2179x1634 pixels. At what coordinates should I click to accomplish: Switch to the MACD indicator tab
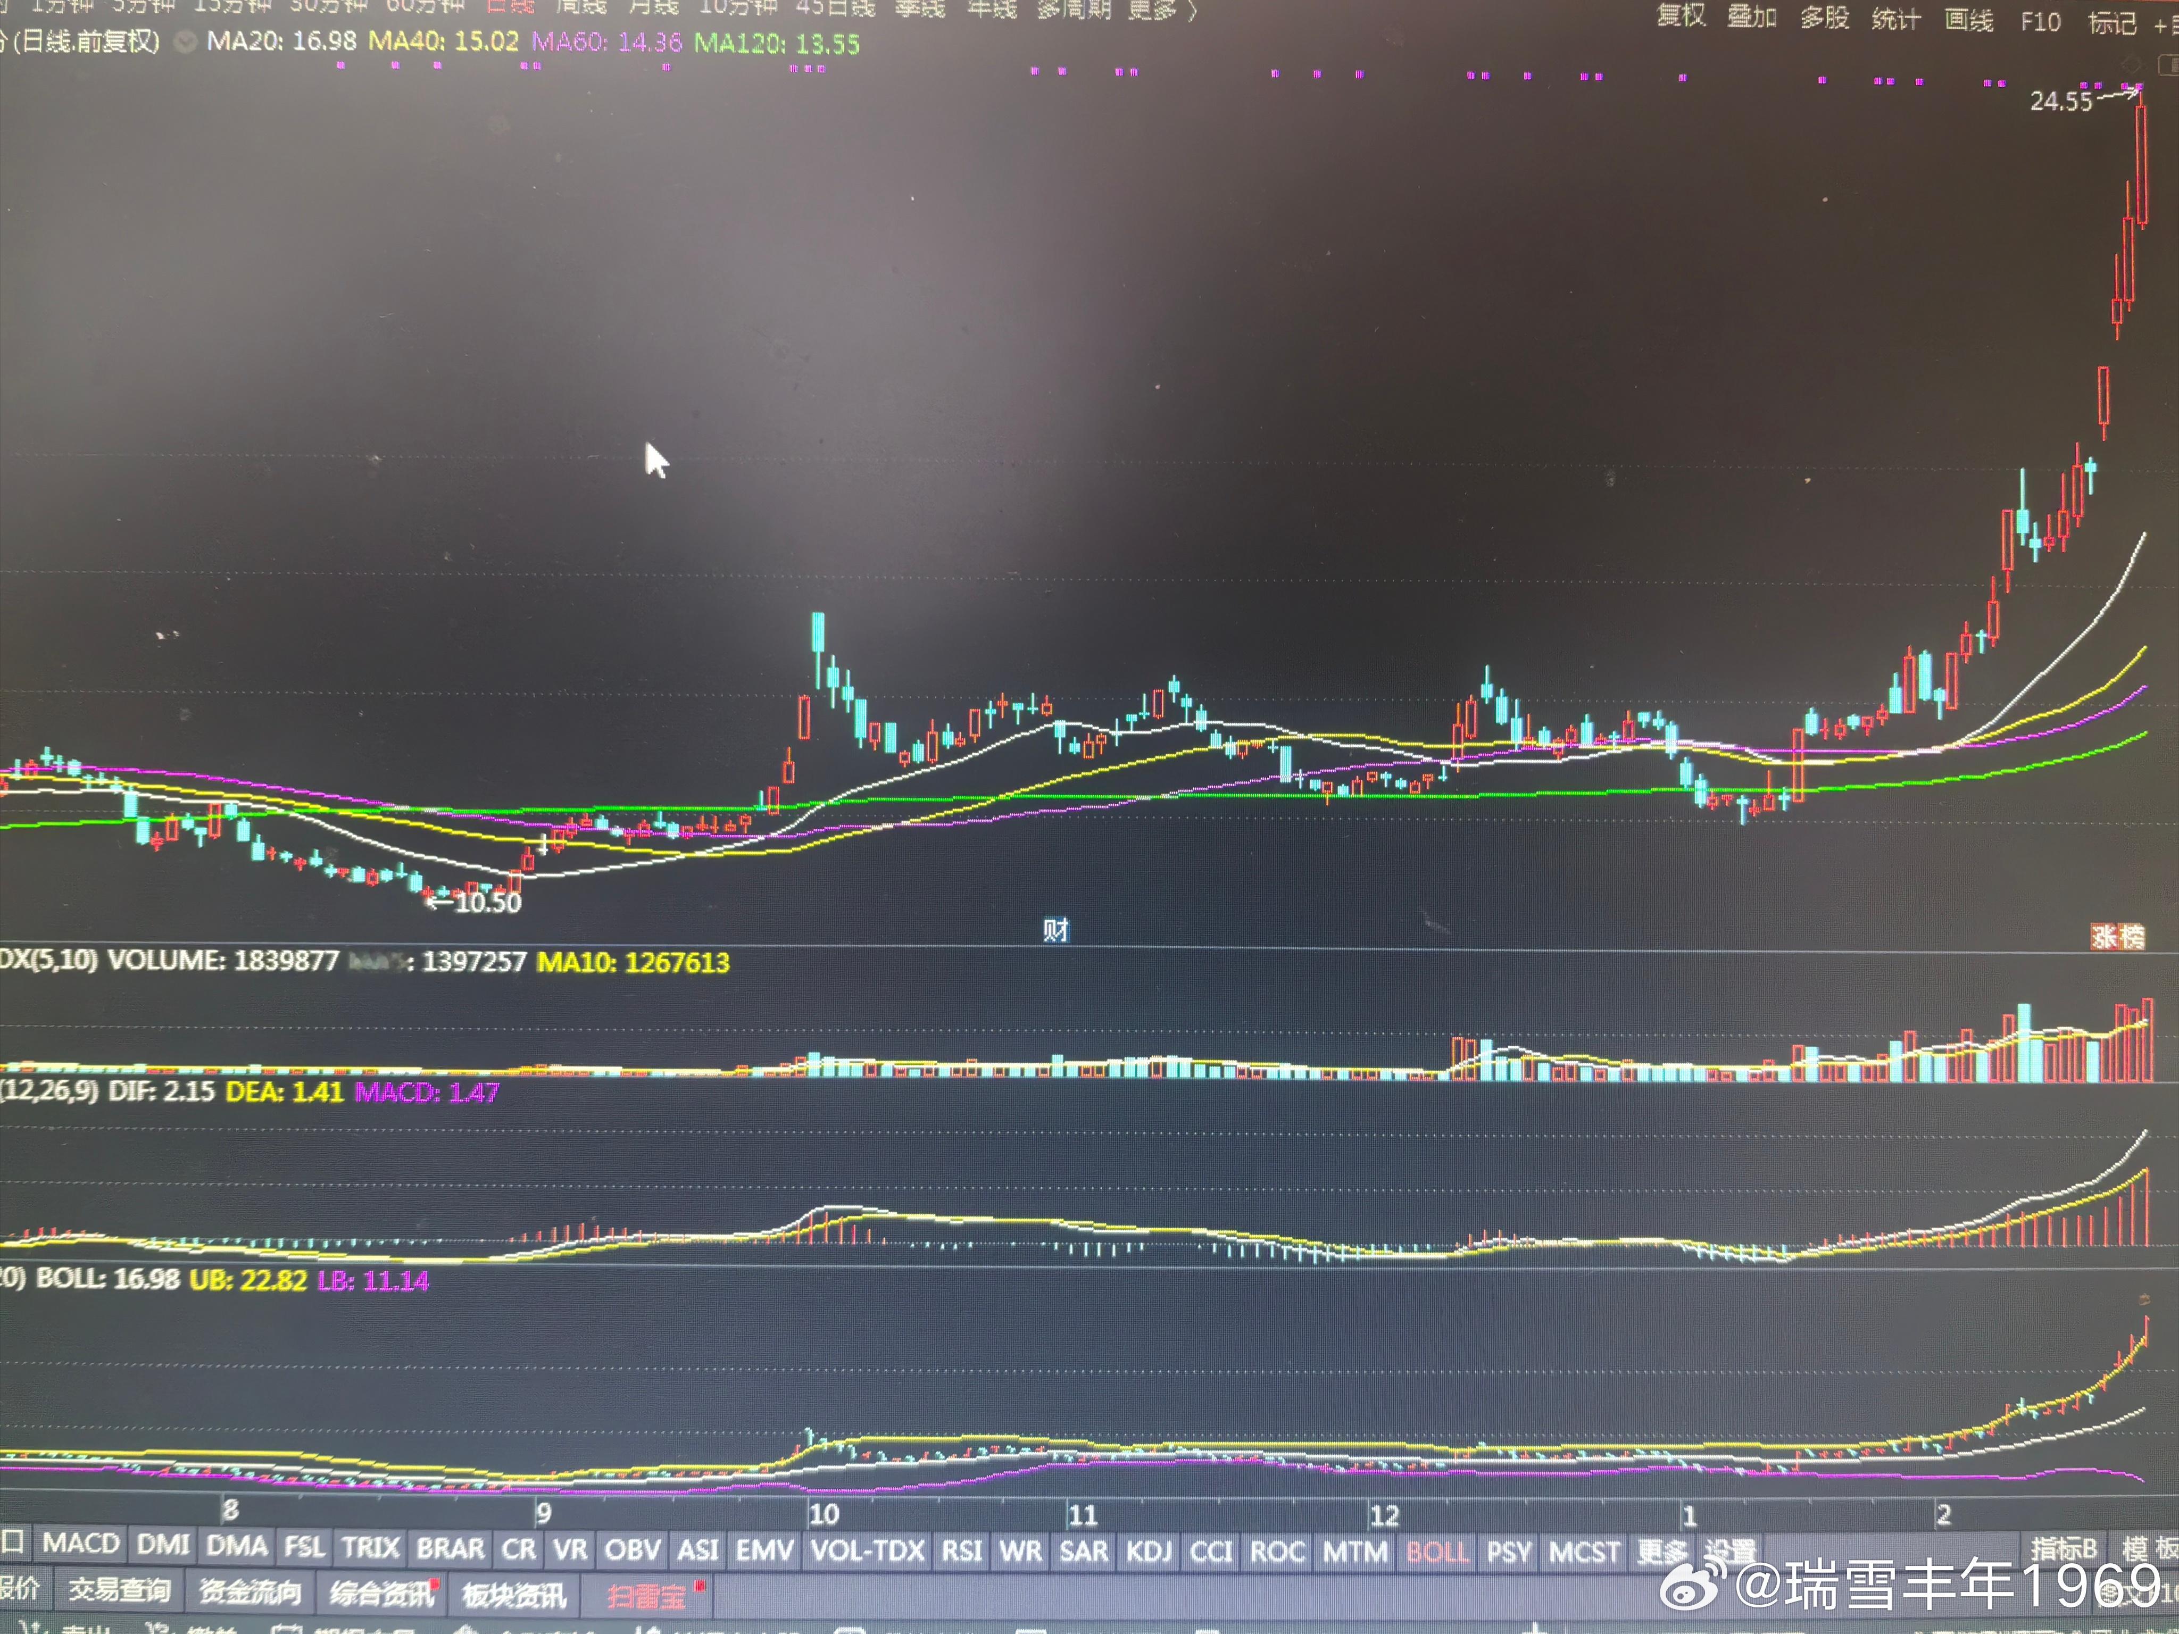coord(81,1544)
